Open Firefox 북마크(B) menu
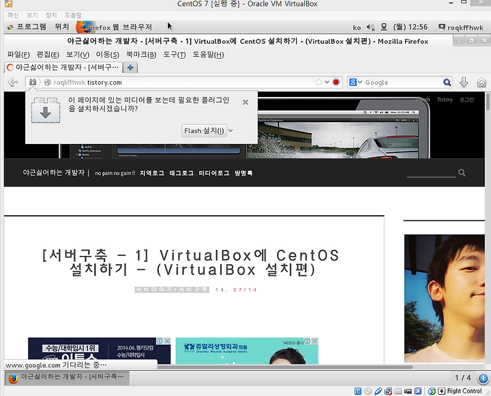The image size is (491, 396). pyautogui.click(x=141, y=55)
